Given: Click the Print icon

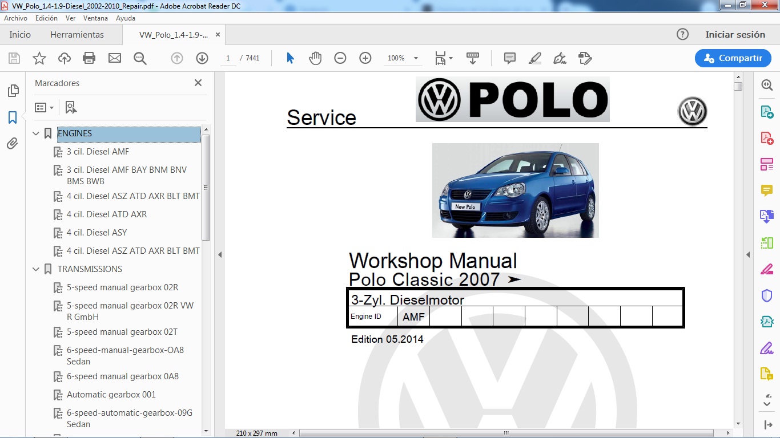Looking at the screenshot, I should click(x=89, y=58).
